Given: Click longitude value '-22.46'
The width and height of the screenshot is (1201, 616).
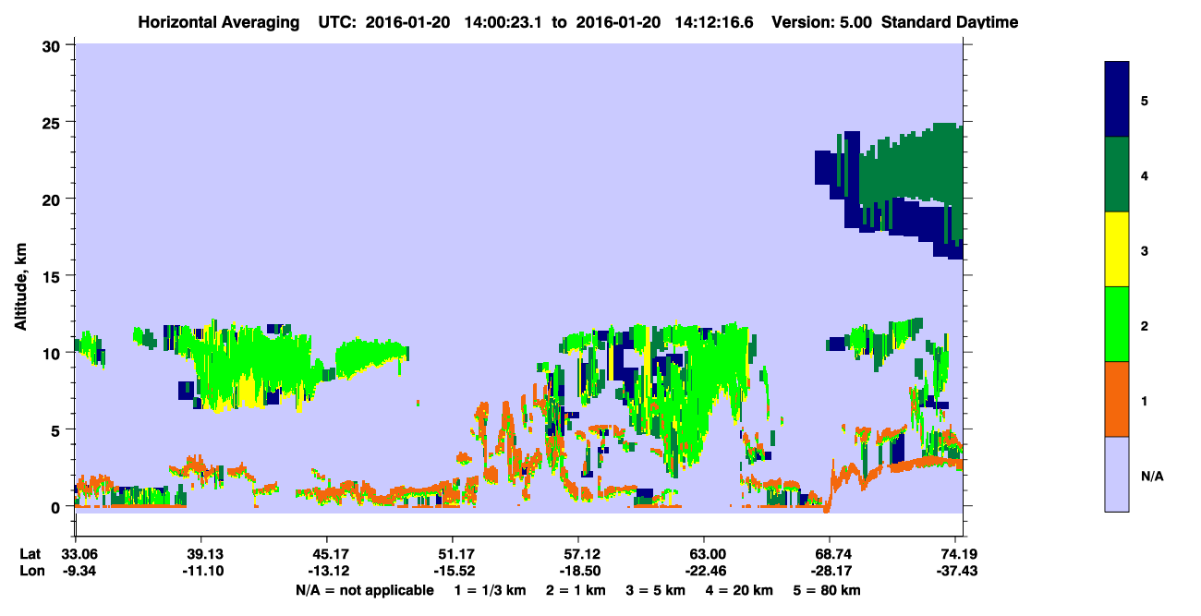Looking at the screenshot, I should (x=704, y=571).
